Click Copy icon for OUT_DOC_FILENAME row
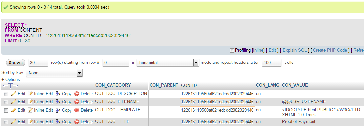Screen dimensions: 364x126 [58, 102]
